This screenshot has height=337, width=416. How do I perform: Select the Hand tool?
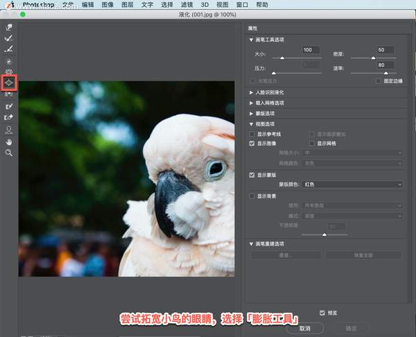click(x=9, y=141)
